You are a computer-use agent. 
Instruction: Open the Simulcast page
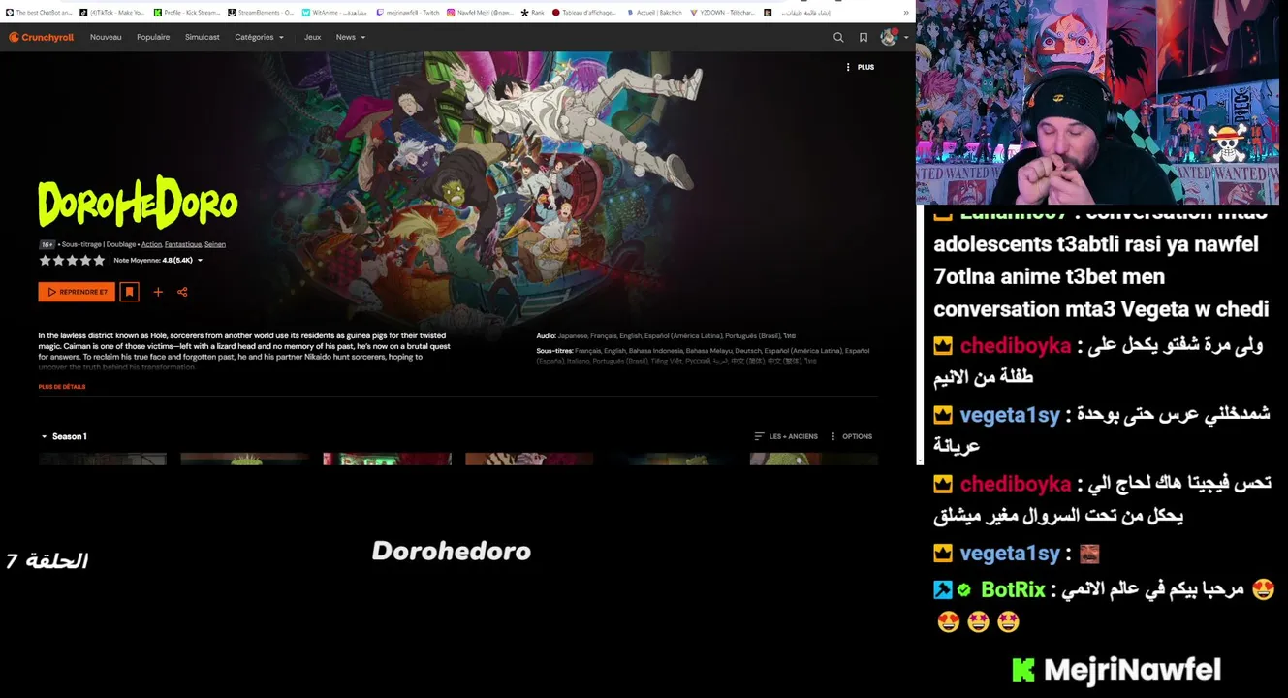(x=203, y=37)
